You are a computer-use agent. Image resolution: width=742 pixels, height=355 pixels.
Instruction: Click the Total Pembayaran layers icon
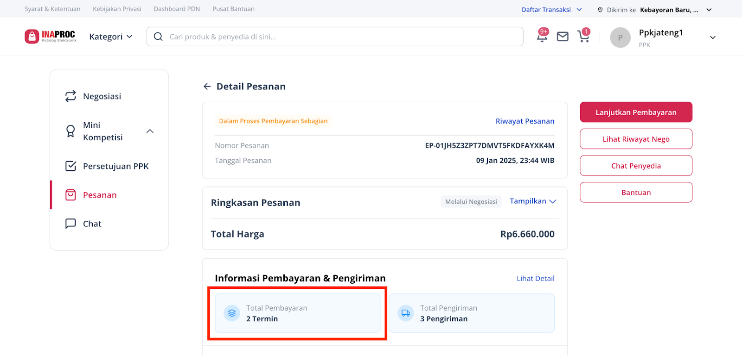point(232,313)
